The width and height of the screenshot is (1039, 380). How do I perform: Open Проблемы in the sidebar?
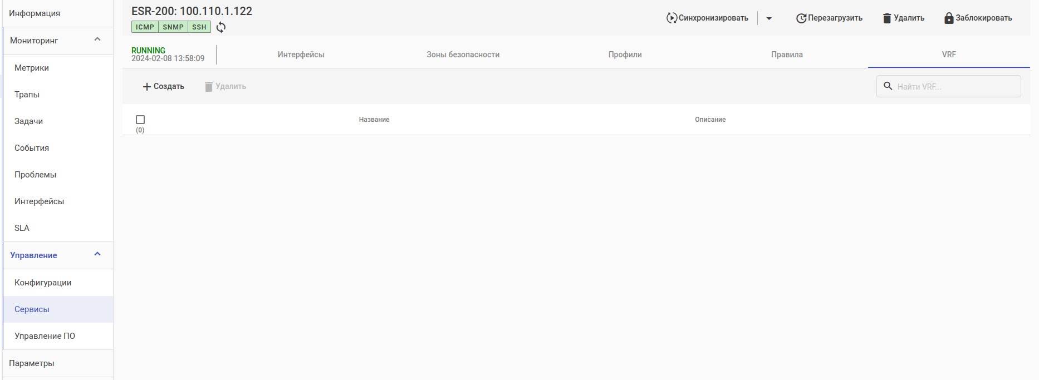[58, 175]
